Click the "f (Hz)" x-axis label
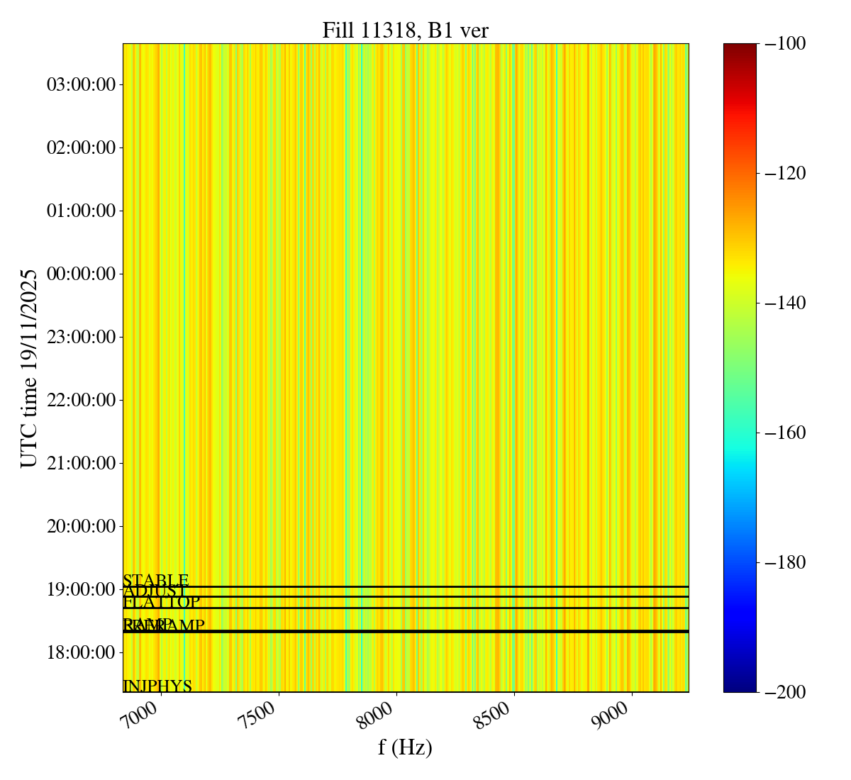This screenshot has width=851, height=780. pyautogui.click(x=405, y=747)
